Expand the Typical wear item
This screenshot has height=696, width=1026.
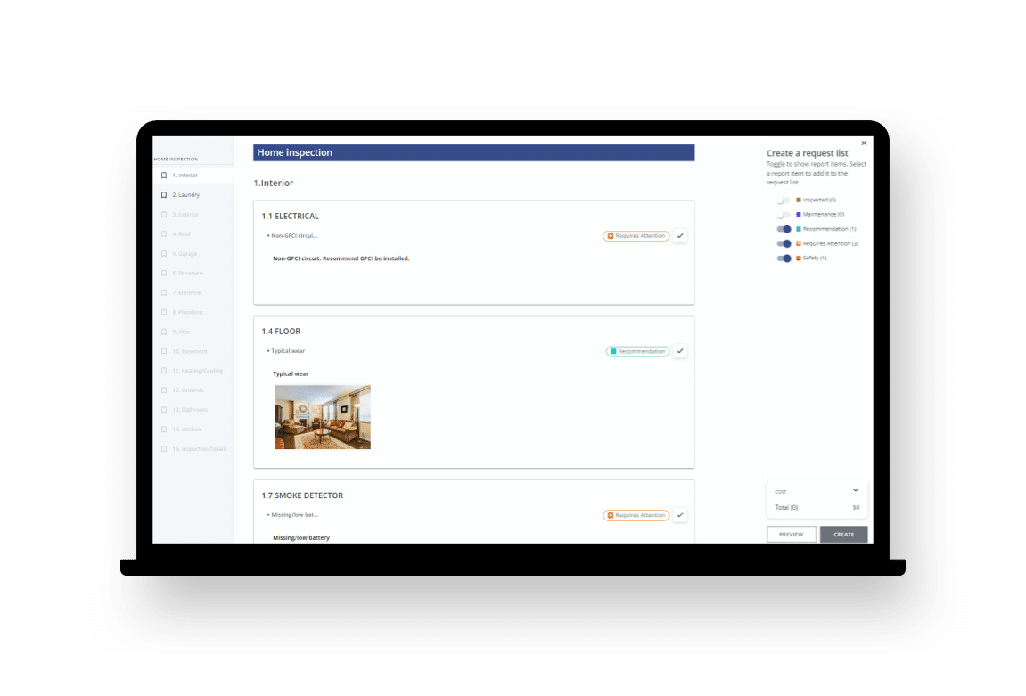(x=287, y=351)
